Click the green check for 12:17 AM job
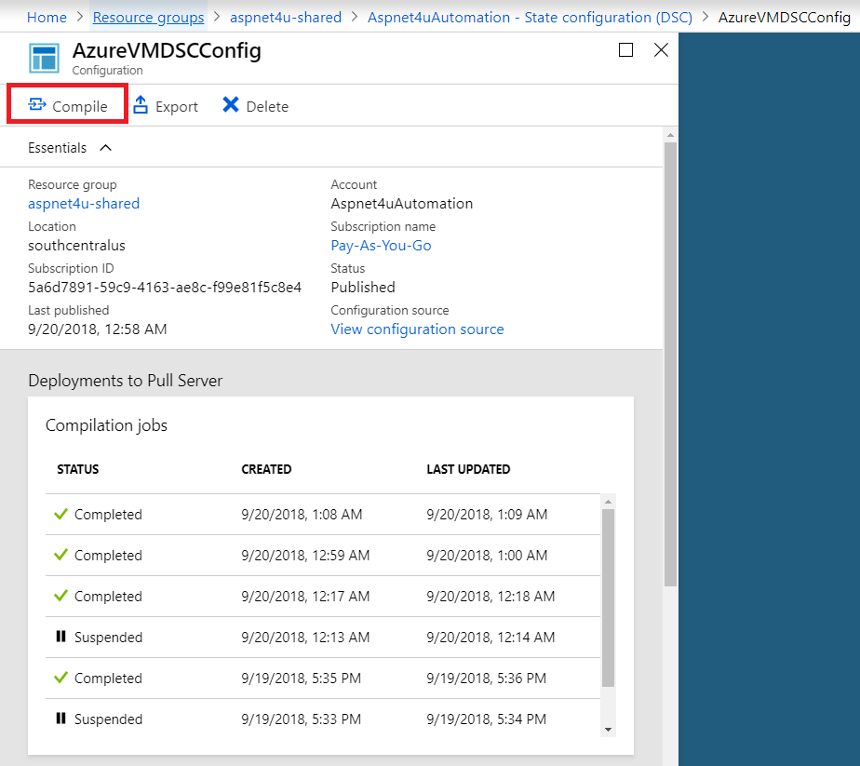 click(60, 596)
